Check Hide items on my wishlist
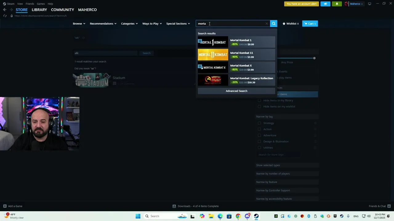The height and width of the screenshot is (221, 394). point(259,107)
